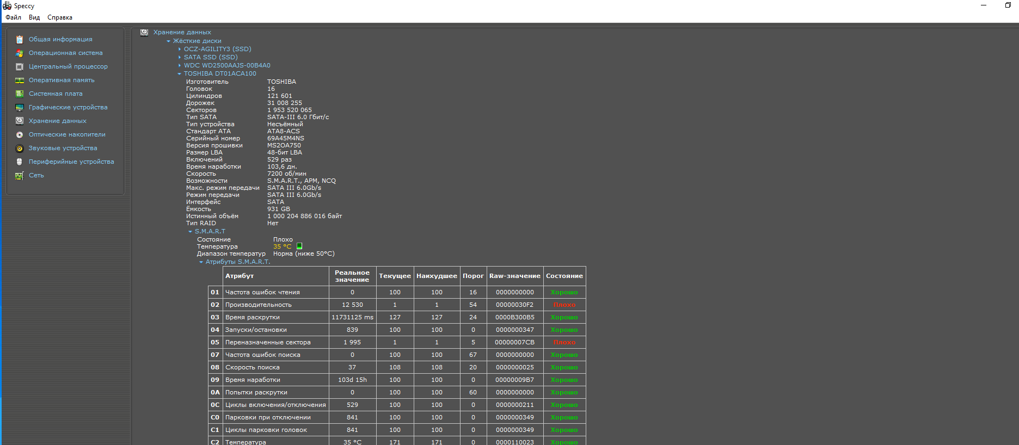Screen dimensions: 1019x445
Task: Click the real value 103d 15h
Action: [352, 380]
